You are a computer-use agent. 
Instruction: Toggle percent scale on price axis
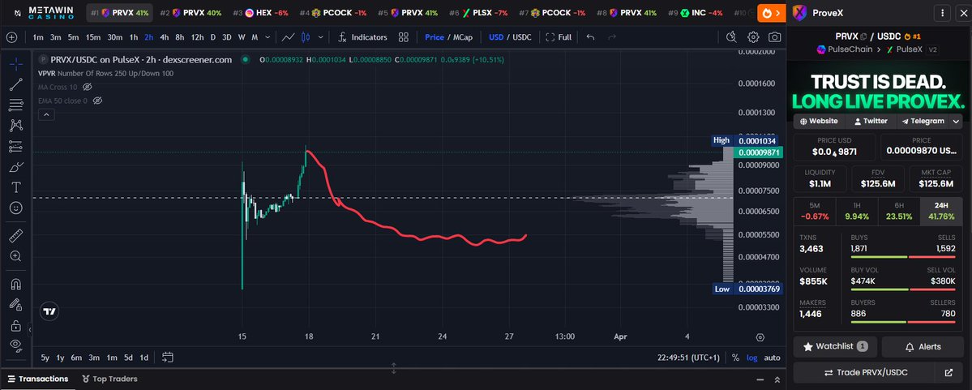(x=735, y=358)
